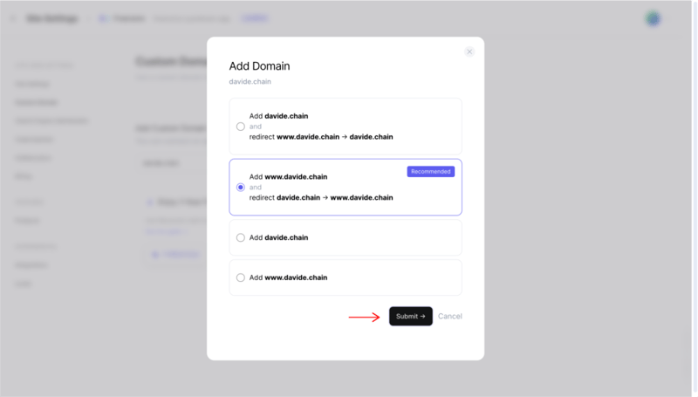Click the Add Domain dialog heading
Image resolution: width=698 pixels, height=397 pixels.
(259, 65)
